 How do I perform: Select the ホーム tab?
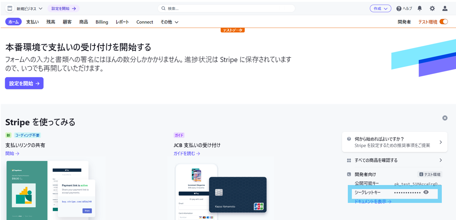pyautogui.click(x=13, y=22)
